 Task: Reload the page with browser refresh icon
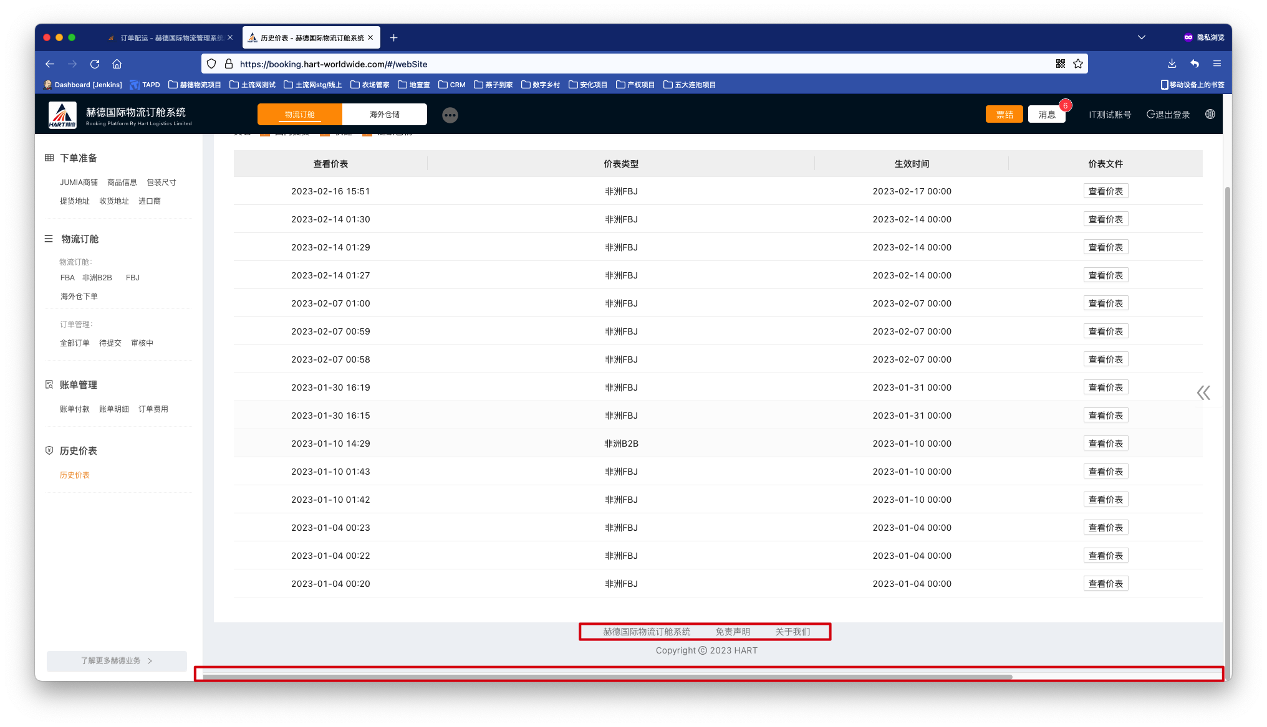pos(95,64)
